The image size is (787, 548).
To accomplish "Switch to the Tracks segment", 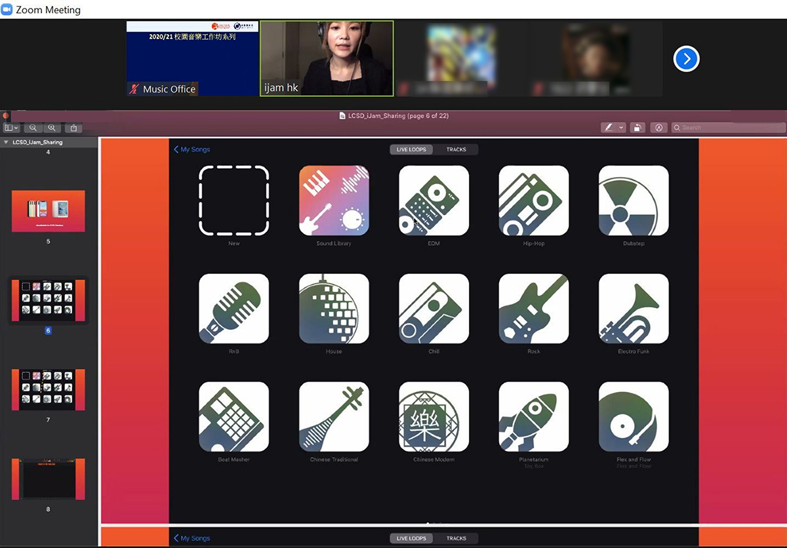I will 456,149.
